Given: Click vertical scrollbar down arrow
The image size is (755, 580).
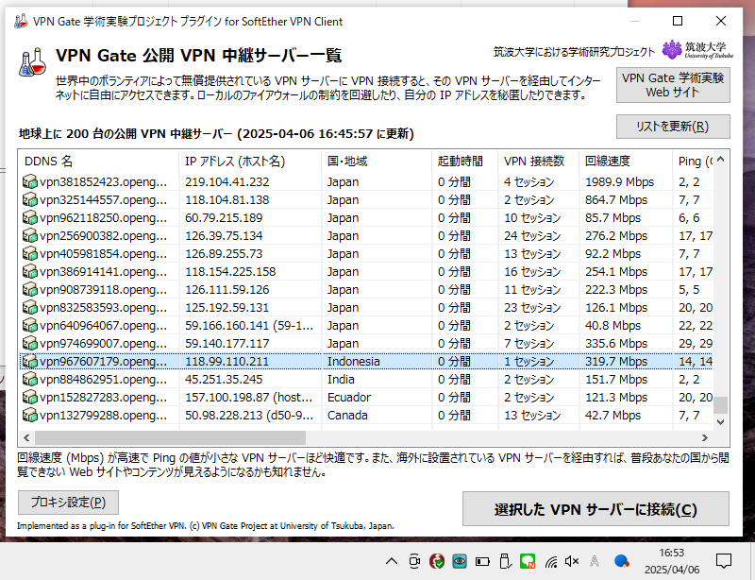Looking at the screenshot, I should pos(720,422).
